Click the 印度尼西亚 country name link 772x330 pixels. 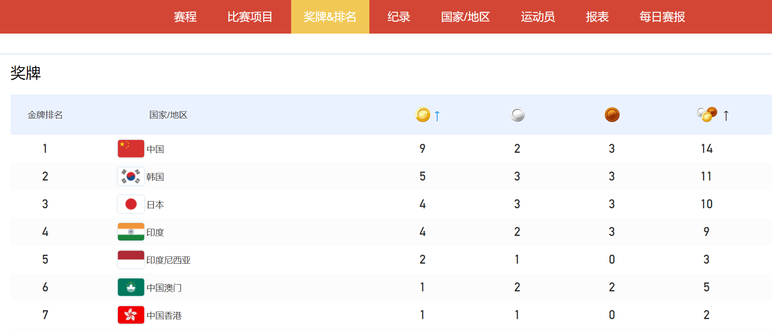(x=168, y=260)
